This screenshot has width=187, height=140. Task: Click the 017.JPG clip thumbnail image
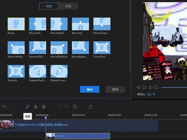[x=50, y=136]
